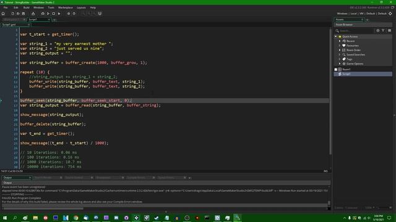The image size is (396, 222).
Task: Open output panel tab dropdown arrow
Action: pos(190,178)
